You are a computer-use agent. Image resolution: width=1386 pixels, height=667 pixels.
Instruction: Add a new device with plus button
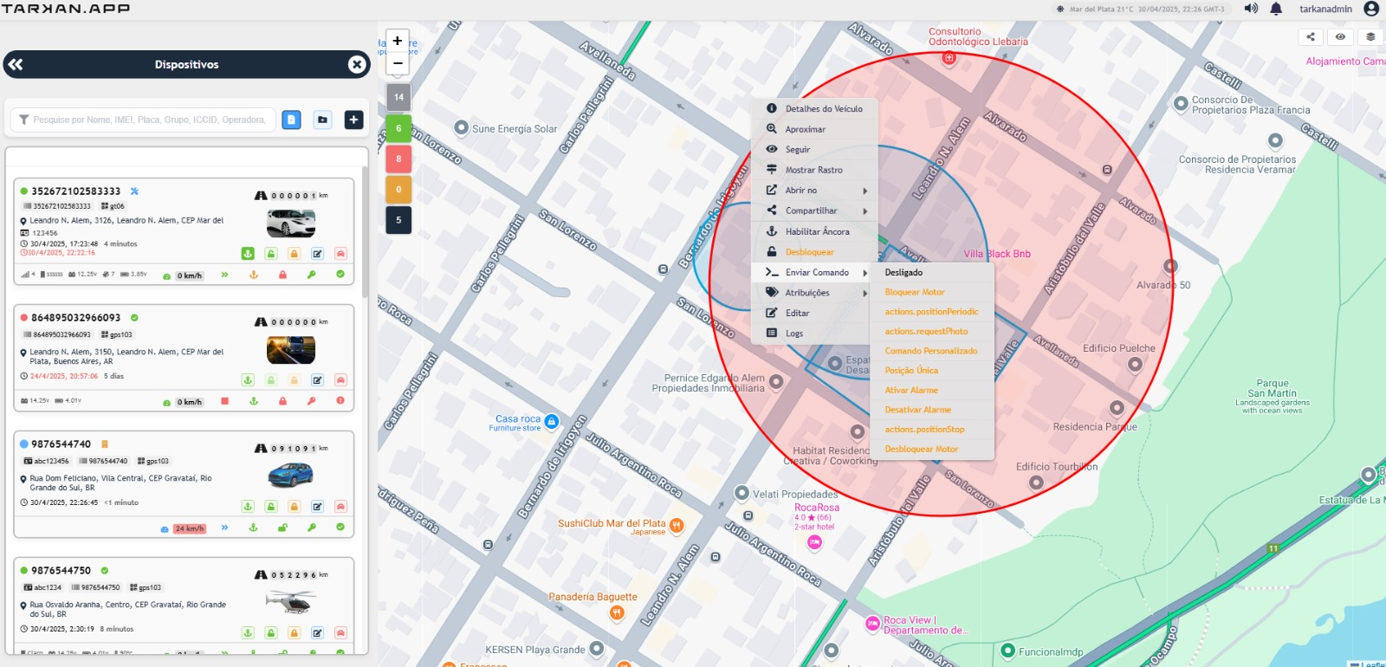coord(353,120)
